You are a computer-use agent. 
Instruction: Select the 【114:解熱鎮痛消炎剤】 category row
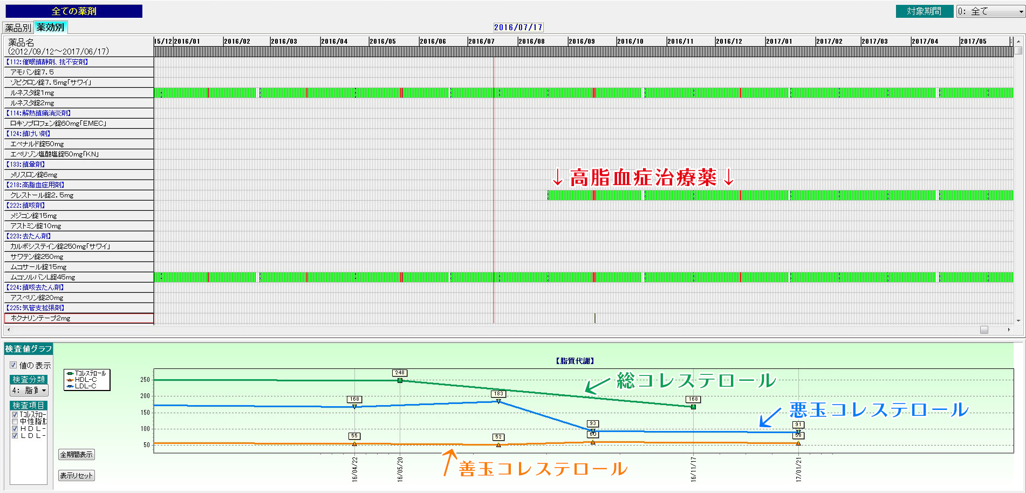tap(79, 113)
